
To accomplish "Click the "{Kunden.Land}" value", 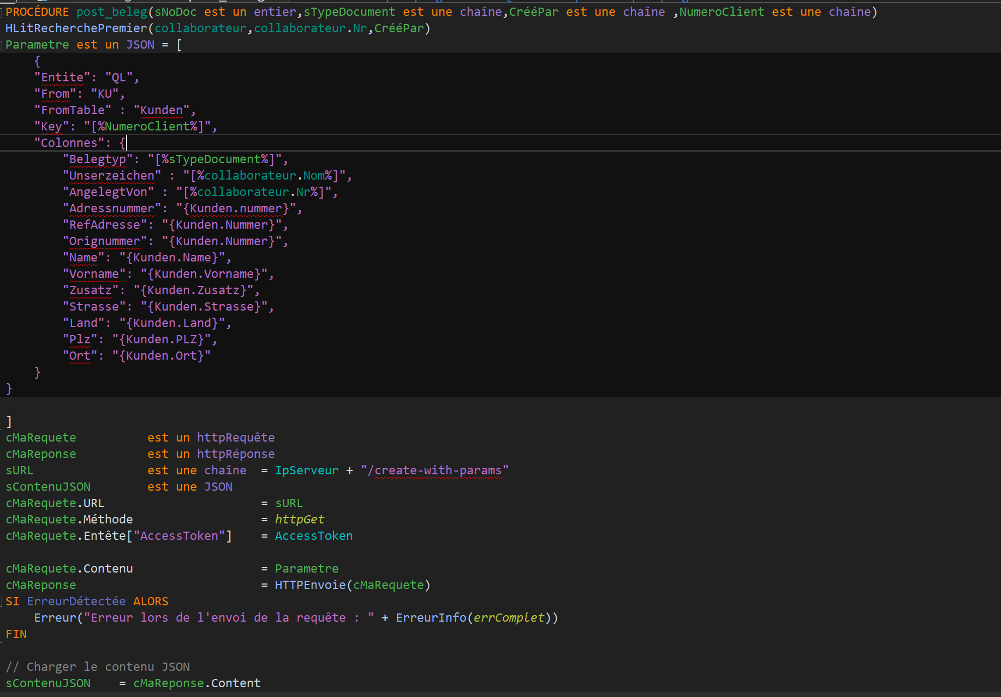I will tap(172, 323).
